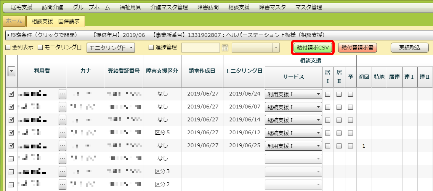Click the 給付請求CSV button
Screen dimensions: 433x191
click(313, 48)
